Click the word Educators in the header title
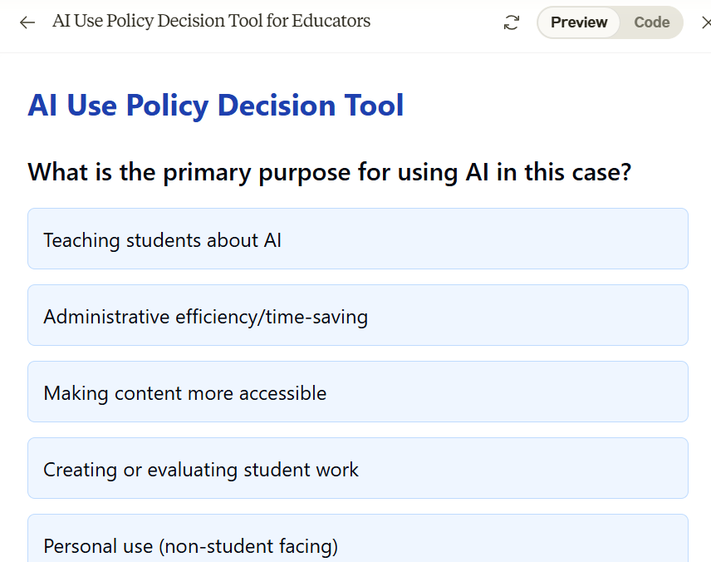Screen dimensions: 711x562 pos(331,21)
